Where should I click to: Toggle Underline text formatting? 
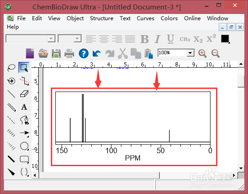click(171, 39)
